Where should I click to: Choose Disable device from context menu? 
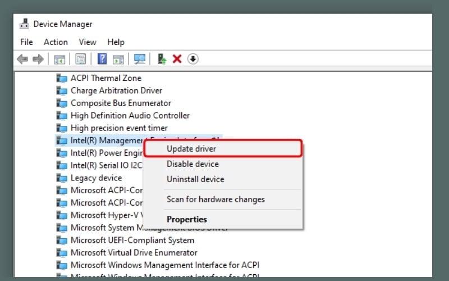tap(223, 164)
